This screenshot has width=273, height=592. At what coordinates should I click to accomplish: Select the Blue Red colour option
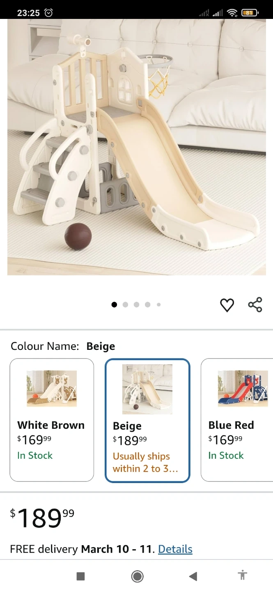tap(237, 420)
